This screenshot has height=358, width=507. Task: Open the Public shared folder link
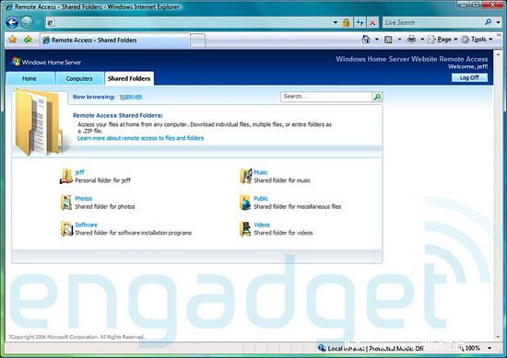point(261,198)
